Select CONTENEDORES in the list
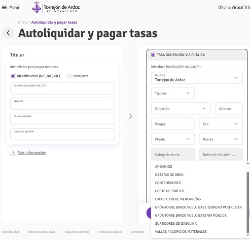The width and height of the screenshot is (250, 240). tap(199, 183)
